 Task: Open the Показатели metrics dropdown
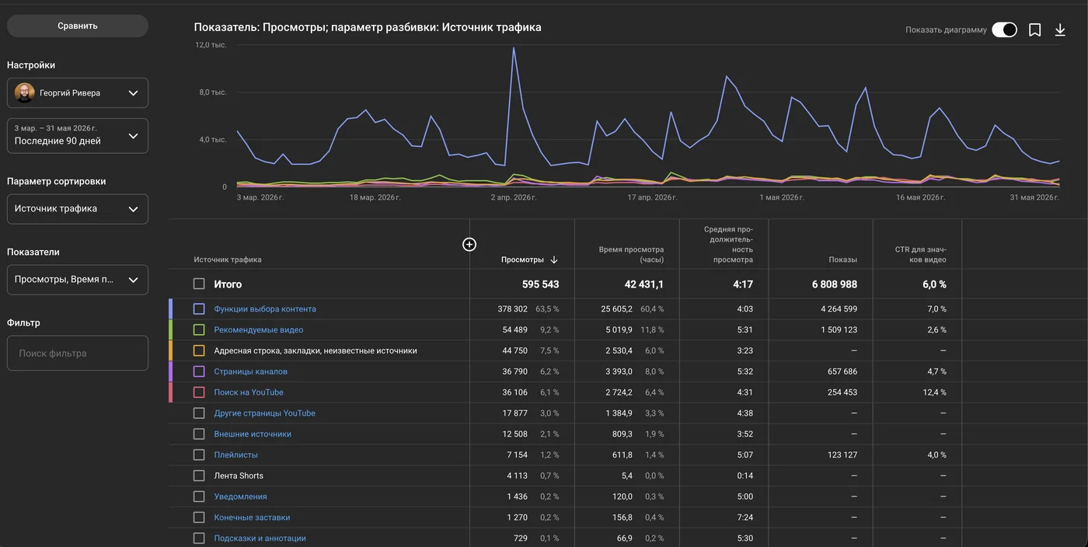78,280
